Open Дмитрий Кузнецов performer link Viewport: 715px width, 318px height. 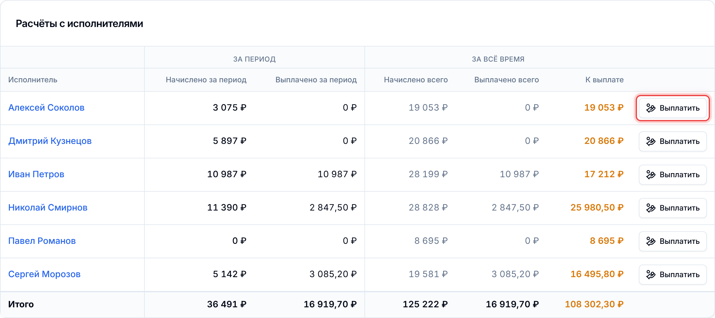pos(50,141)
